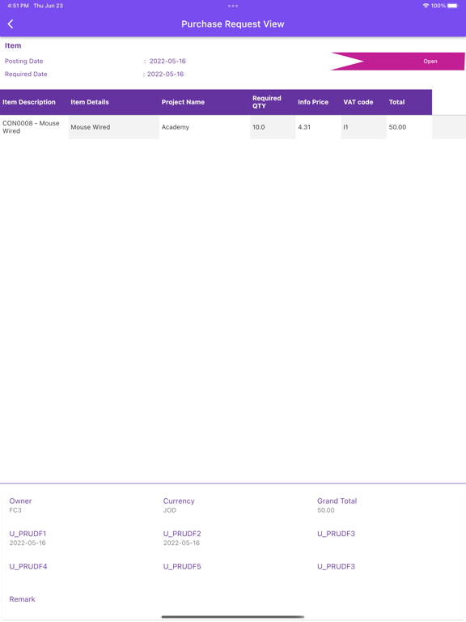
Task: Tap the Grand Total value 50.00
Action: point(326,510)
